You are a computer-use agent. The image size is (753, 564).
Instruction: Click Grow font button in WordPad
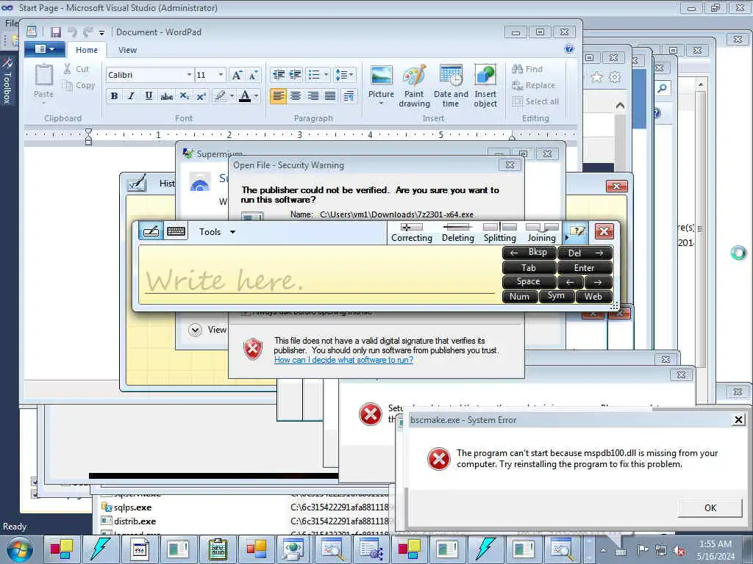(236, 75)
